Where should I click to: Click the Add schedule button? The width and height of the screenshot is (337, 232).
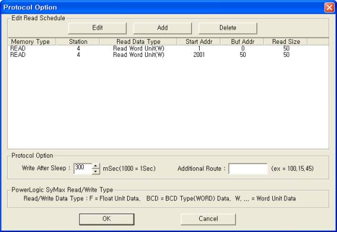[162, 28]
